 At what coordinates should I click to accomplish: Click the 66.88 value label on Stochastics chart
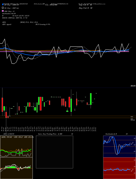133,143
